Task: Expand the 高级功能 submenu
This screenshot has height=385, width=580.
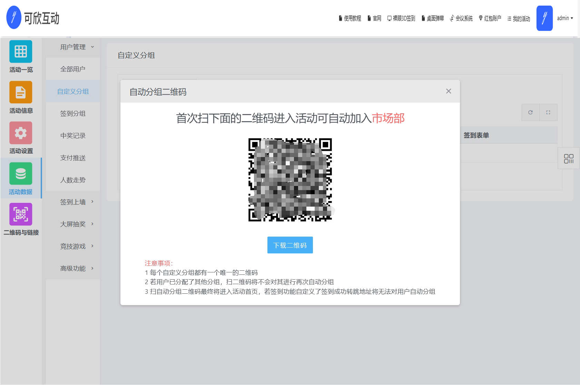Action: point(73,268)
